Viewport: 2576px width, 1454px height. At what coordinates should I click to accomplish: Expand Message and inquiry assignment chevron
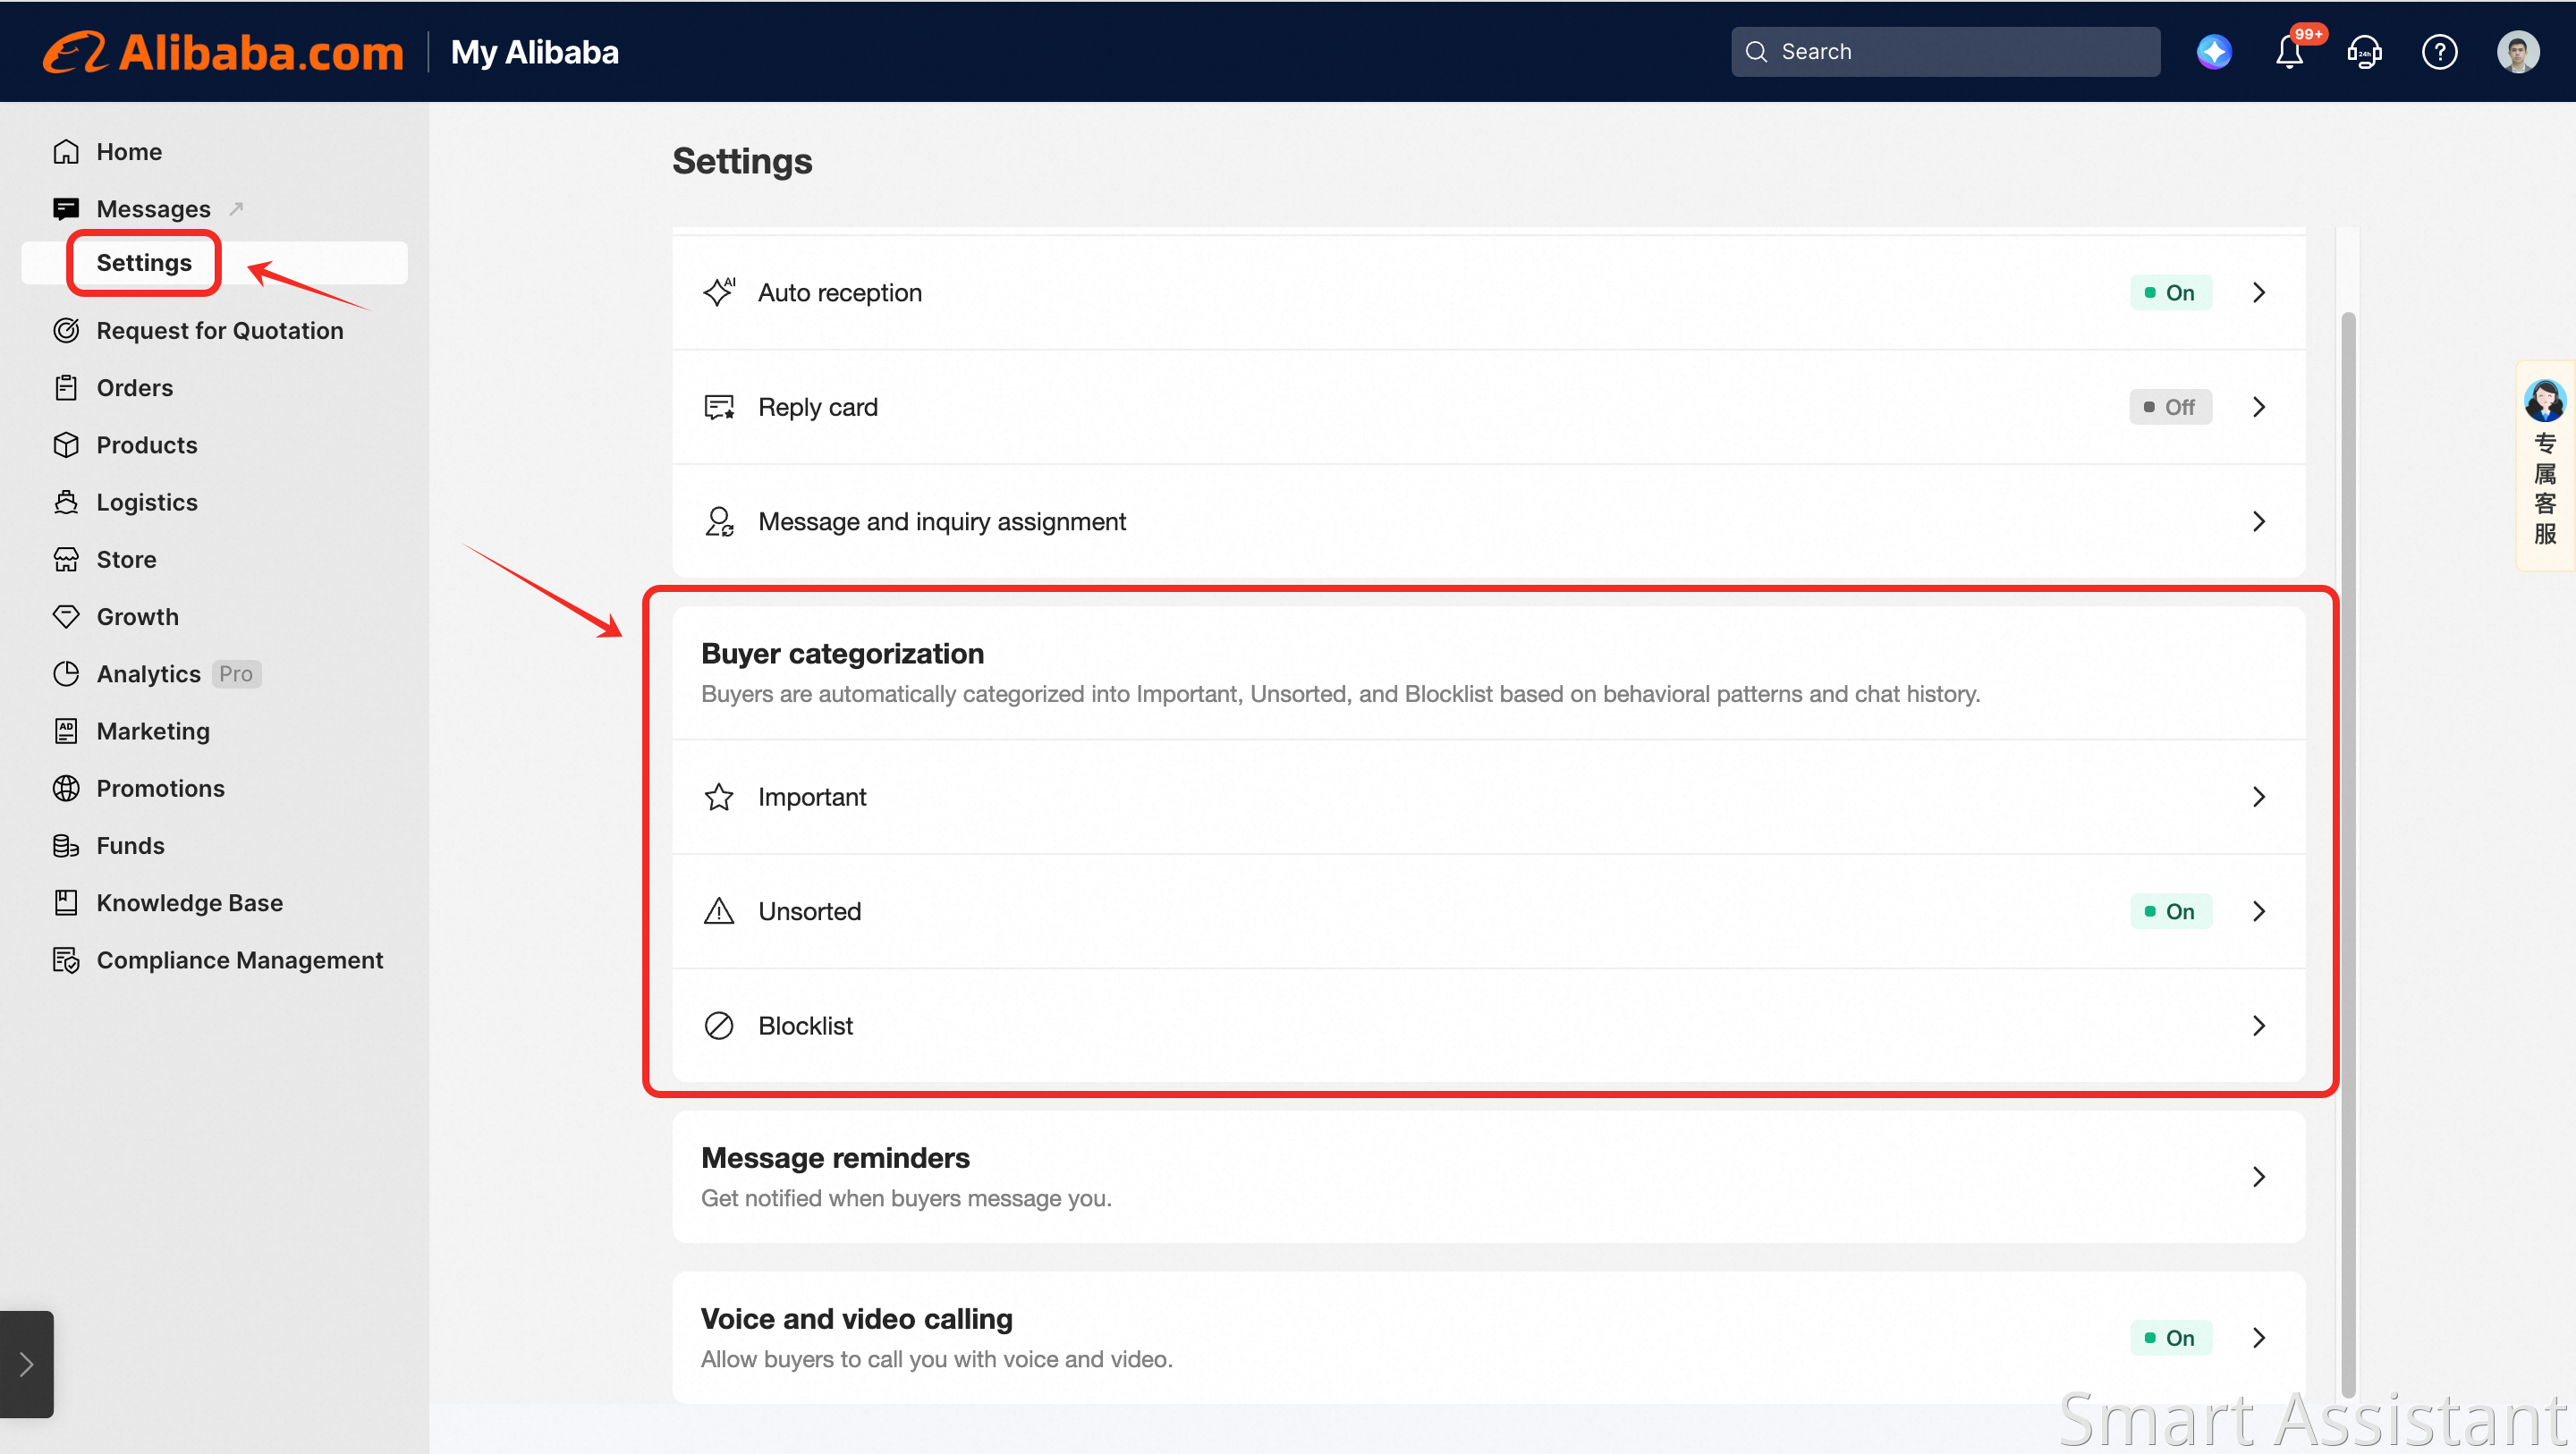[x=2259, y=521]
